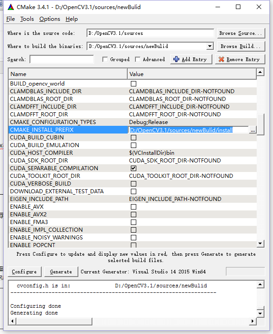The image size is (273, 334).
Task: Click the Configure button
Action: point(24,272)
